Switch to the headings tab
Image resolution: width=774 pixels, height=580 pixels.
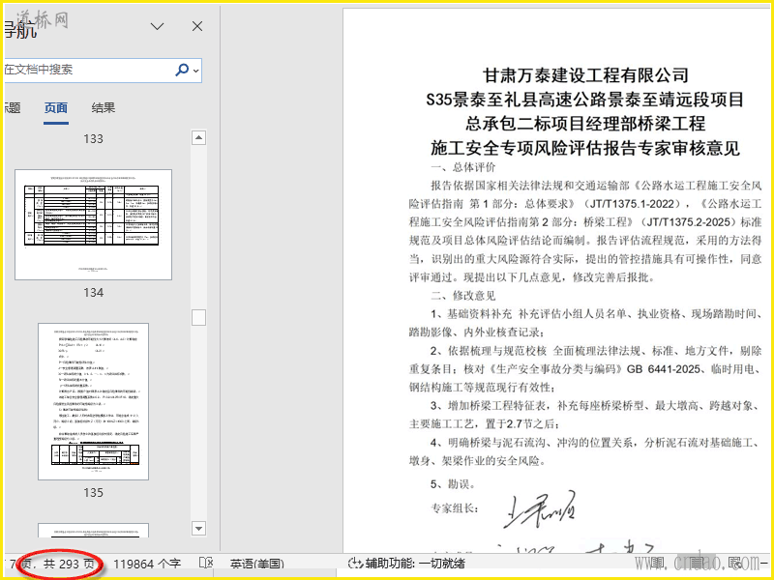tap(12, 108)
